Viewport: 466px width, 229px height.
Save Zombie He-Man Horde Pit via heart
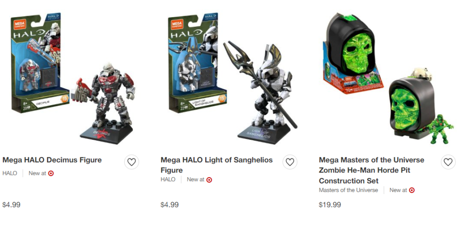pos(448,162)
